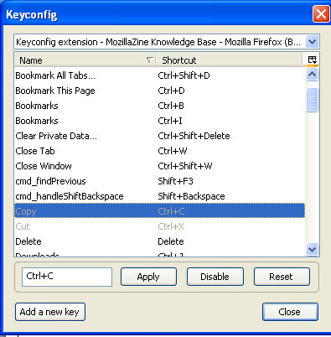This screenshot has height=337, width=331.
Task: Select the Close Tab row
Action: (159, 151)
